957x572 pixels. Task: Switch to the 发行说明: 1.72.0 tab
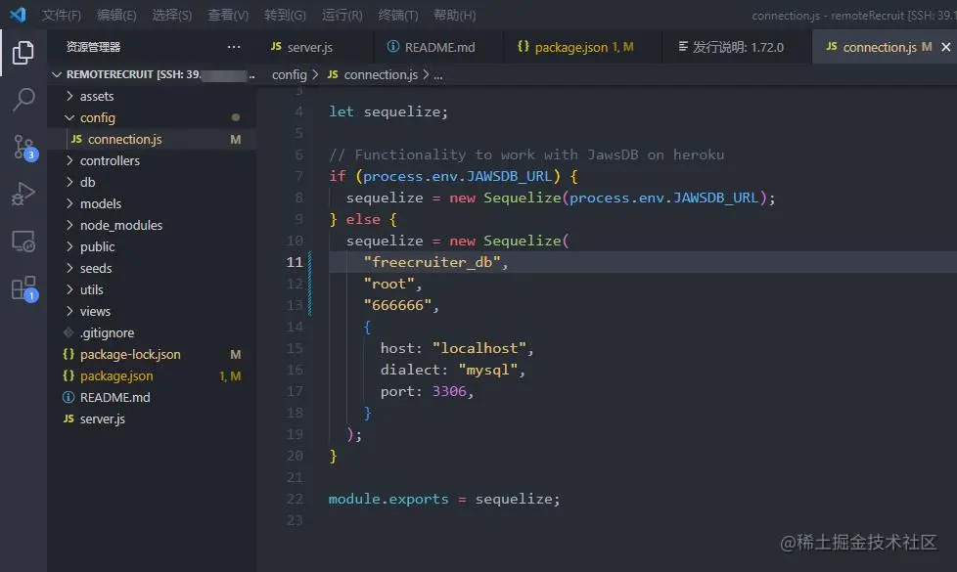coord(737,47)
